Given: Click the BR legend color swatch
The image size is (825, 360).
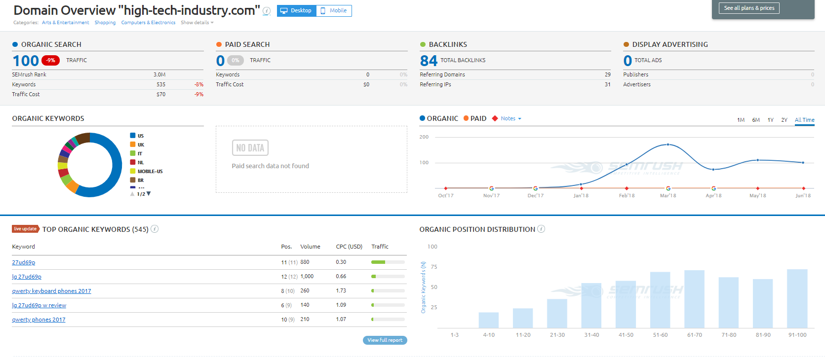Looking at the screenshot, I should click(133, 180).
